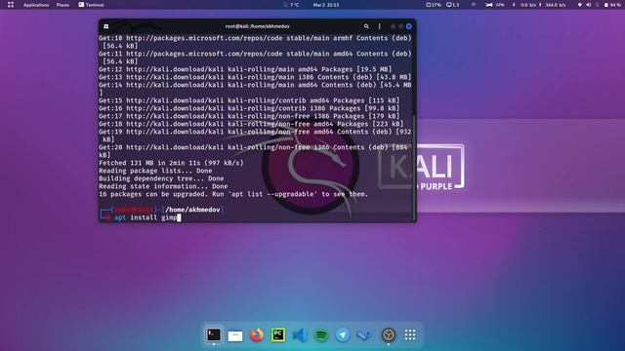Click the 'Fetched 131 MB in 2min 11s' line
Image resolution: width=625 pixels, height=351 pixels.
click(x=171, y=163)
